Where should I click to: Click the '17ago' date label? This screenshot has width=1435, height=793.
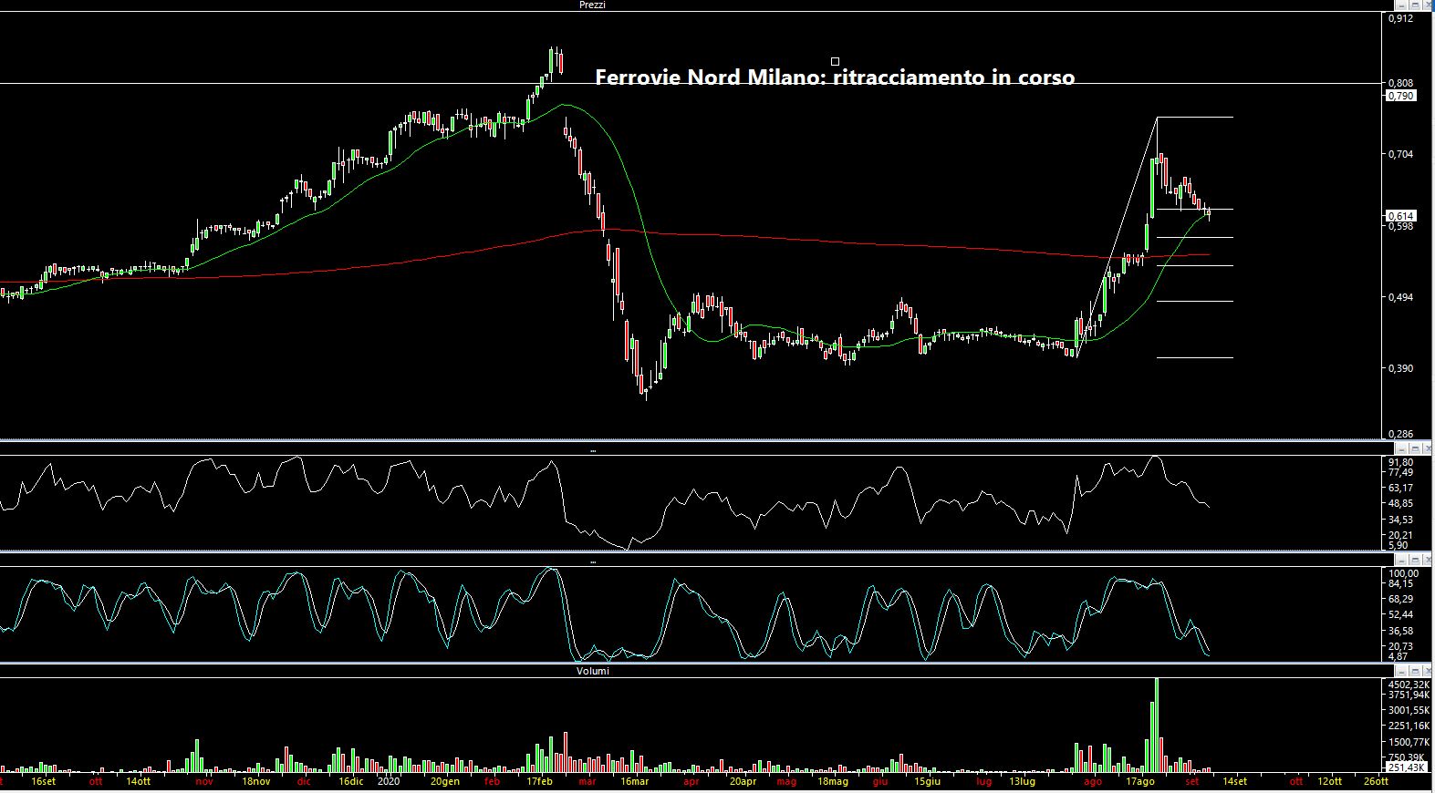[1140, 781]
